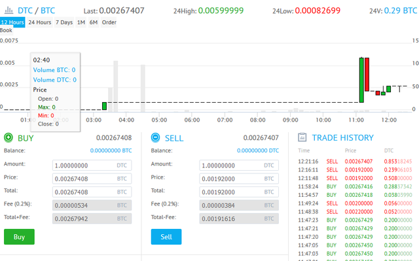Click the 11:47:20 trade timestamp
The height and width of the screenshot is (261, 419).
(x=308, y=237)
